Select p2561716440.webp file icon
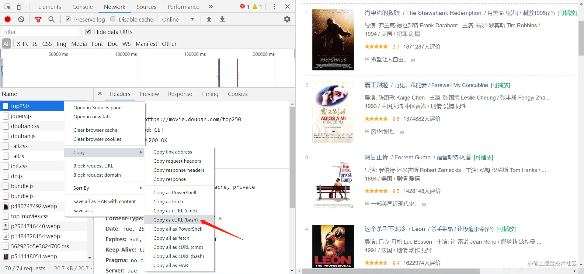The width and height of the screenshot is (584, 274). click(5, 226)
